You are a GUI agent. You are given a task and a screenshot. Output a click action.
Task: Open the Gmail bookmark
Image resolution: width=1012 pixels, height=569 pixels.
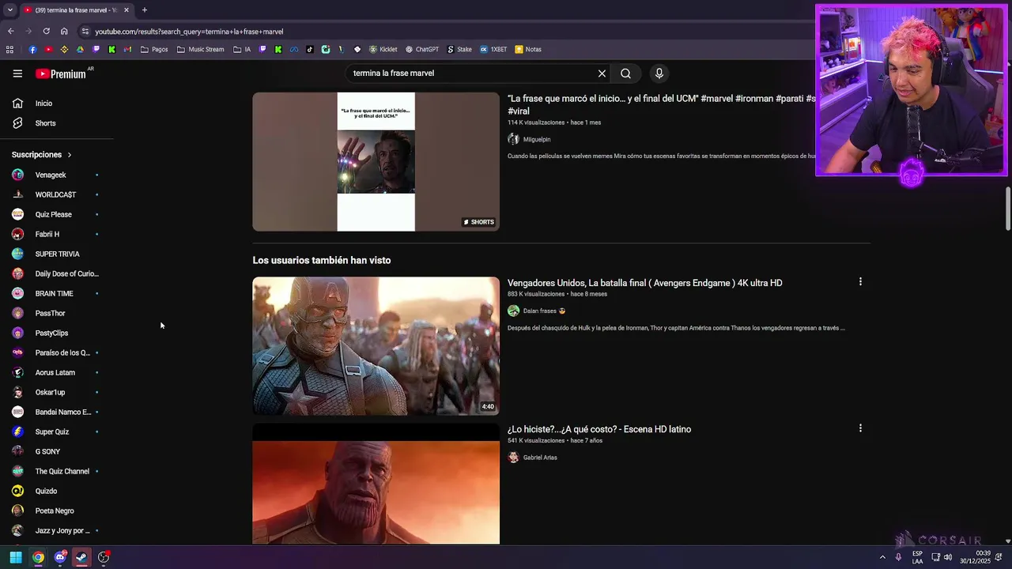pyautogui.click(x=127, y=49)
